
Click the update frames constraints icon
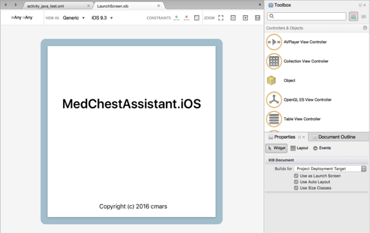pos(197,18)
